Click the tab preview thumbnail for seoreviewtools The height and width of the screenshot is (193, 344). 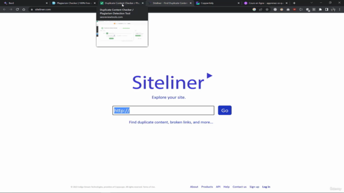[122, 33]
